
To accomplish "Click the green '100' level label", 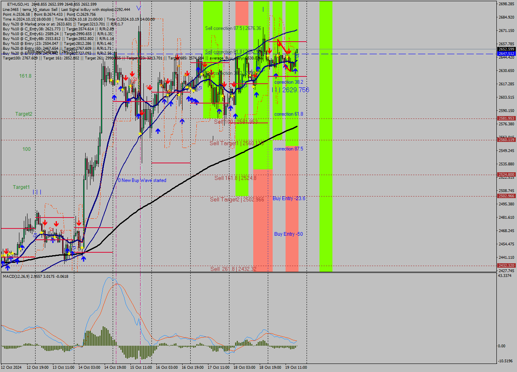I will point(27,149).
